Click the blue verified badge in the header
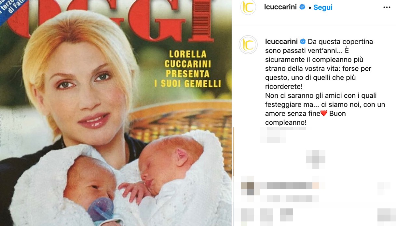 pyautogui.click(x=302, y=7)
